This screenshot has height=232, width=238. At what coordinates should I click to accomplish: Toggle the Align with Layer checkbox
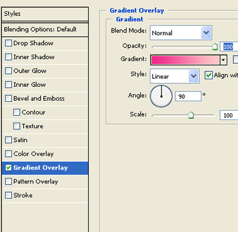[209, 75]
